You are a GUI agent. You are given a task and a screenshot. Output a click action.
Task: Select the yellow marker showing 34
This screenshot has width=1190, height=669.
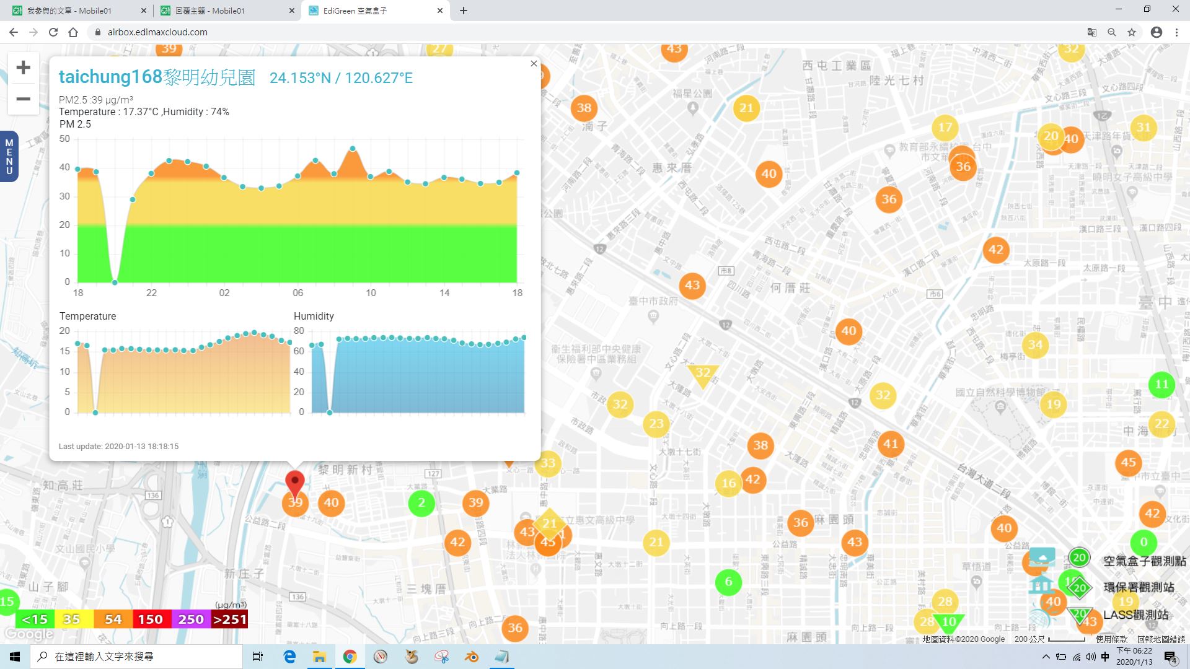[1035, 344]
